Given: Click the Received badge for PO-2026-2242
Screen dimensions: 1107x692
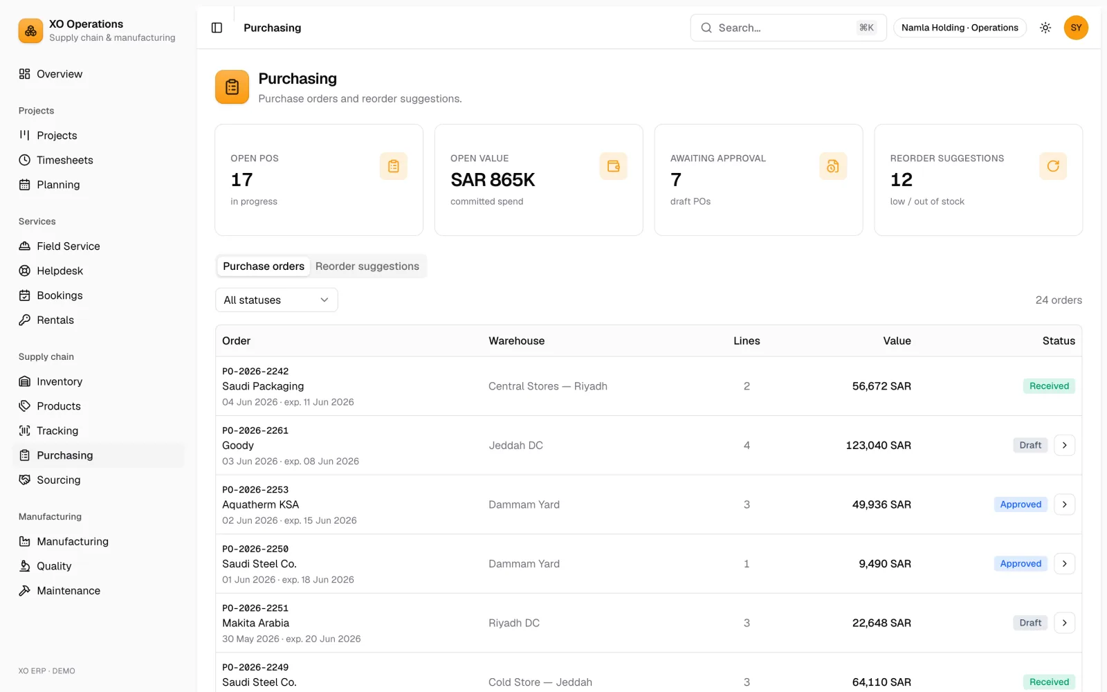Looking at the screenshot, I should 1049,386.
